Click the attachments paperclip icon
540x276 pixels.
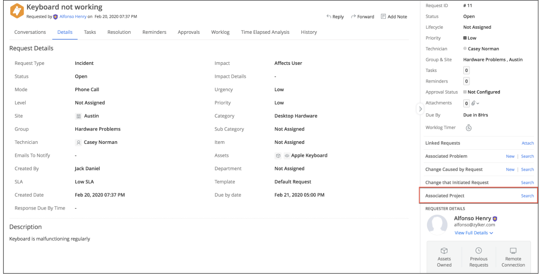pos(474,103)
